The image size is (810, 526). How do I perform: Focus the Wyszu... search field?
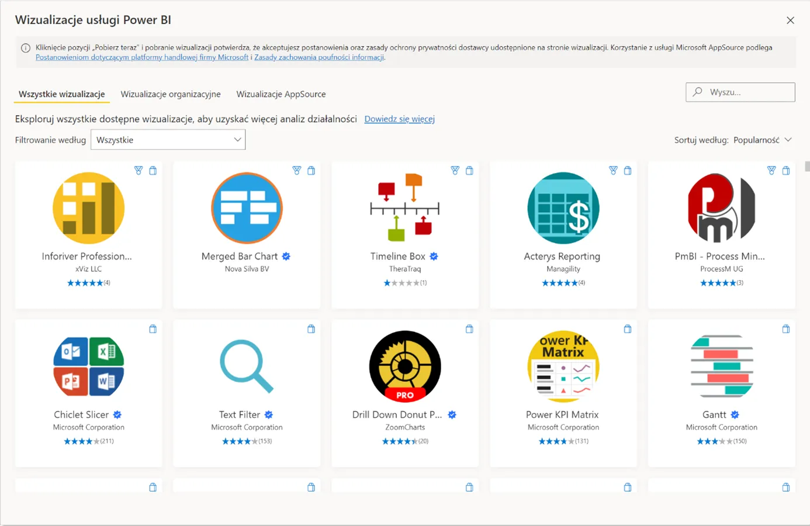coord(740,92)
